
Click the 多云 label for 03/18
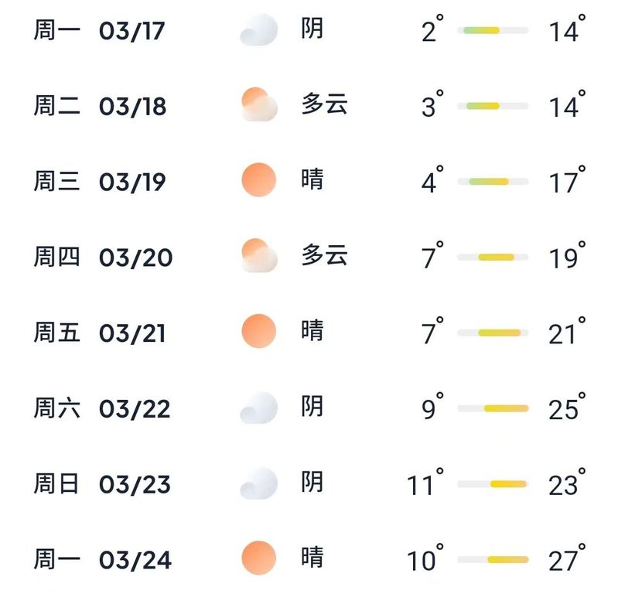pos(325,104)
